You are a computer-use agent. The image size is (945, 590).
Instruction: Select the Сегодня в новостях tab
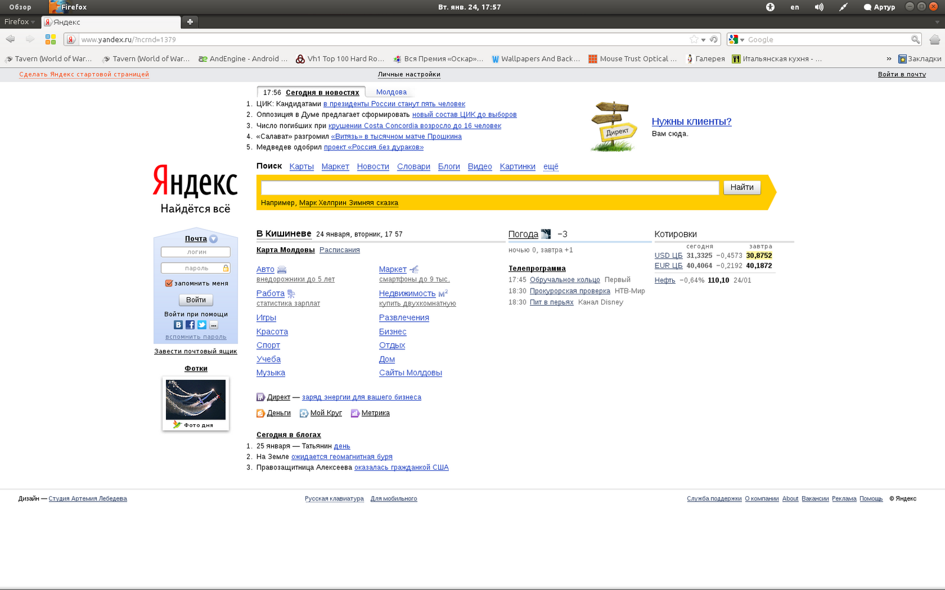322,93
